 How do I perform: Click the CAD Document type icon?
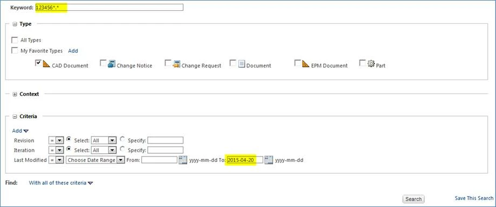tap(46, 64)
